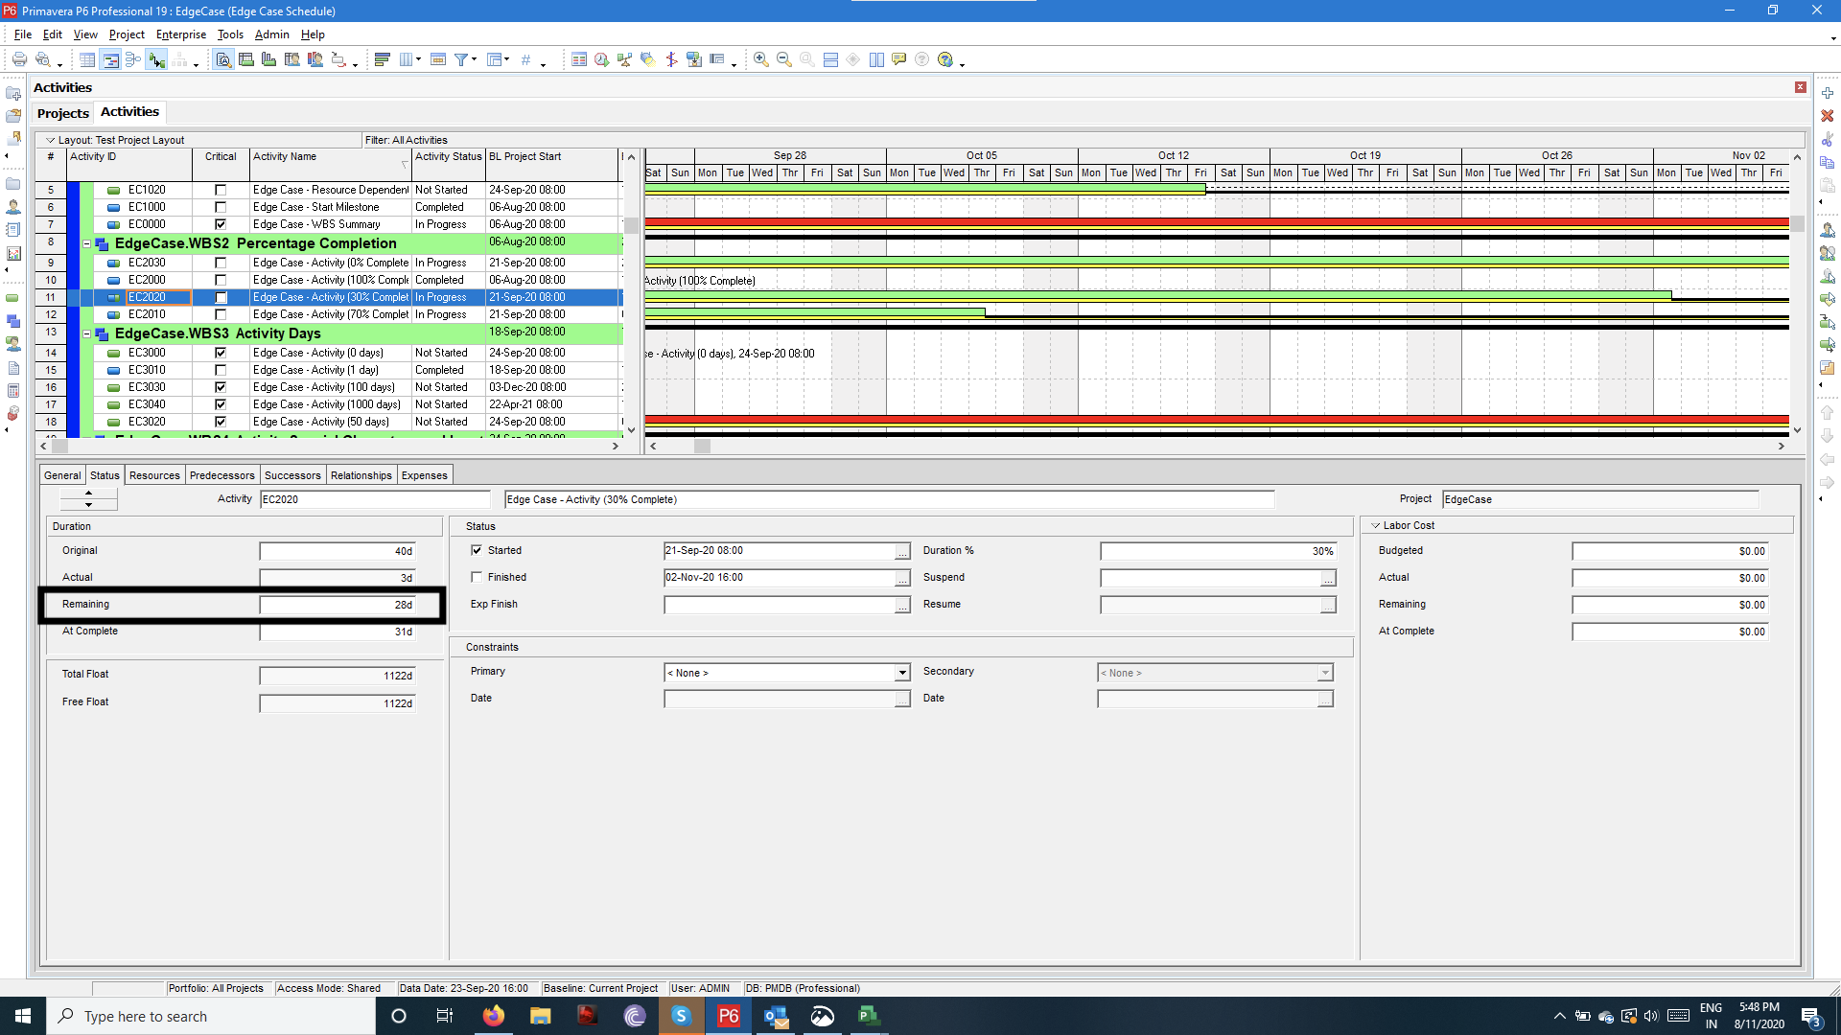Toggle Critical checkbox for EC1020 row
Screen dimensions: 1841x1035
[x=221, y=190]
